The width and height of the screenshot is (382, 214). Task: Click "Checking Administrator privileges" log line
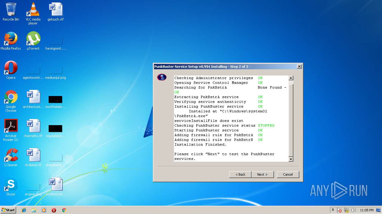(214, 78)
